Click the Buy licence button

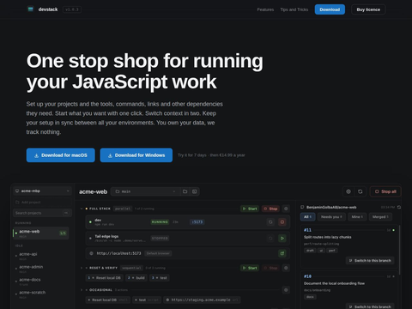(x=368, y=9)
